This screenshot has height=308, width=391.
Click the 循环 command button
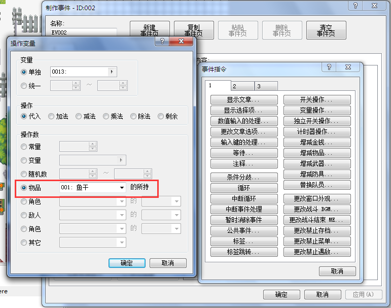pos(244,188)
